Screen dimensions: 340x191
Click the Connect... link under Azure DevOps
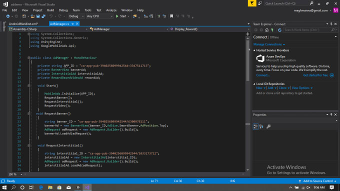pos(263,75)
